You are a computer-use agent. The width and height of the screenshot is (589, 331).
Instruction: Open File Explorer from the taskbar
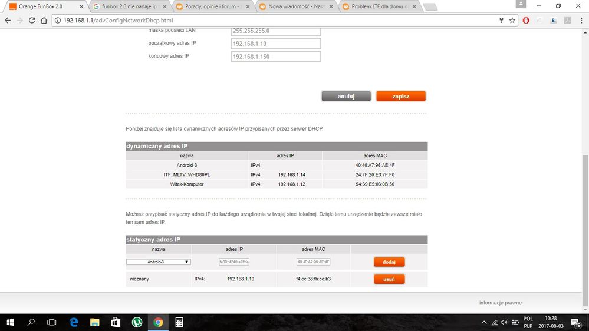95,322
